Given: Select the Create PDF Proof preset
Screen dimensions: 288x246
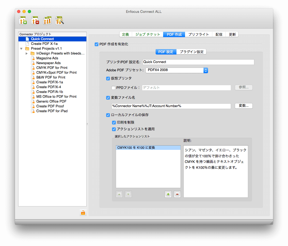Looking at the screenshot, I should pos(50,106).
